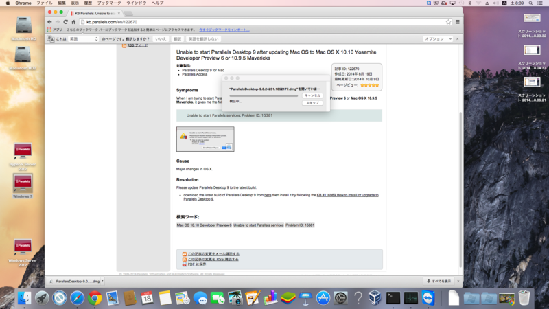This screenshot has height=309, width=549.
Task: Launch TeamViewer from the Dock
Action: coord(428,298)
